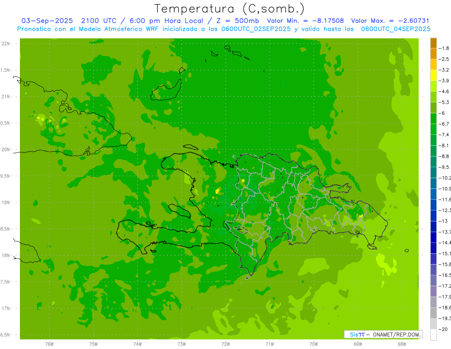Click the '-8.8' colorbar label

[444, 156]
